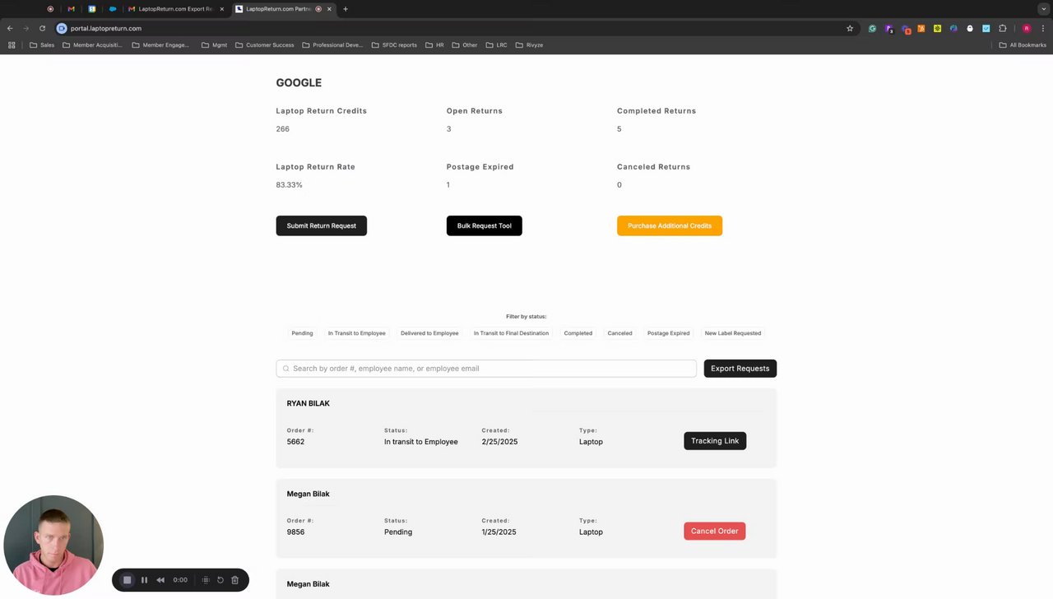The image size is (1053, 599).
Task: Click the Export Requests button
Action: tap(740, 369)
